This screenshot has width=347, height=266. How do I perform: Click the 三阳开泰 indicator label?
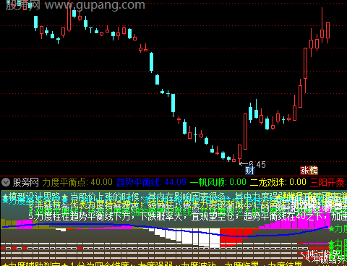[327, 182]
